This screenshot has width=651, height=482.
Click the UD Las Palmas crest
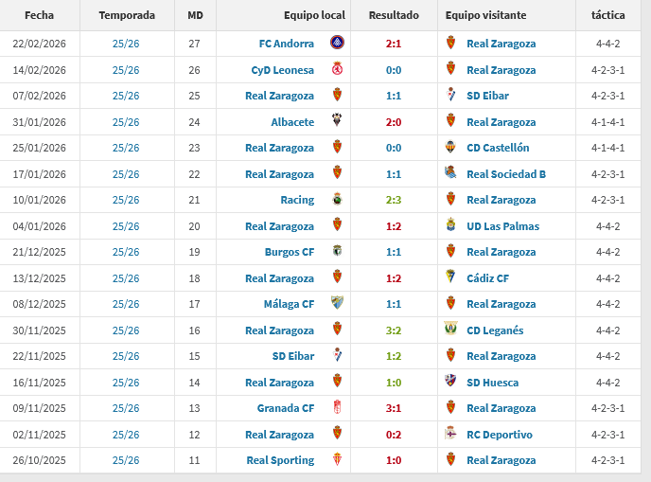(x=450, y=225)
